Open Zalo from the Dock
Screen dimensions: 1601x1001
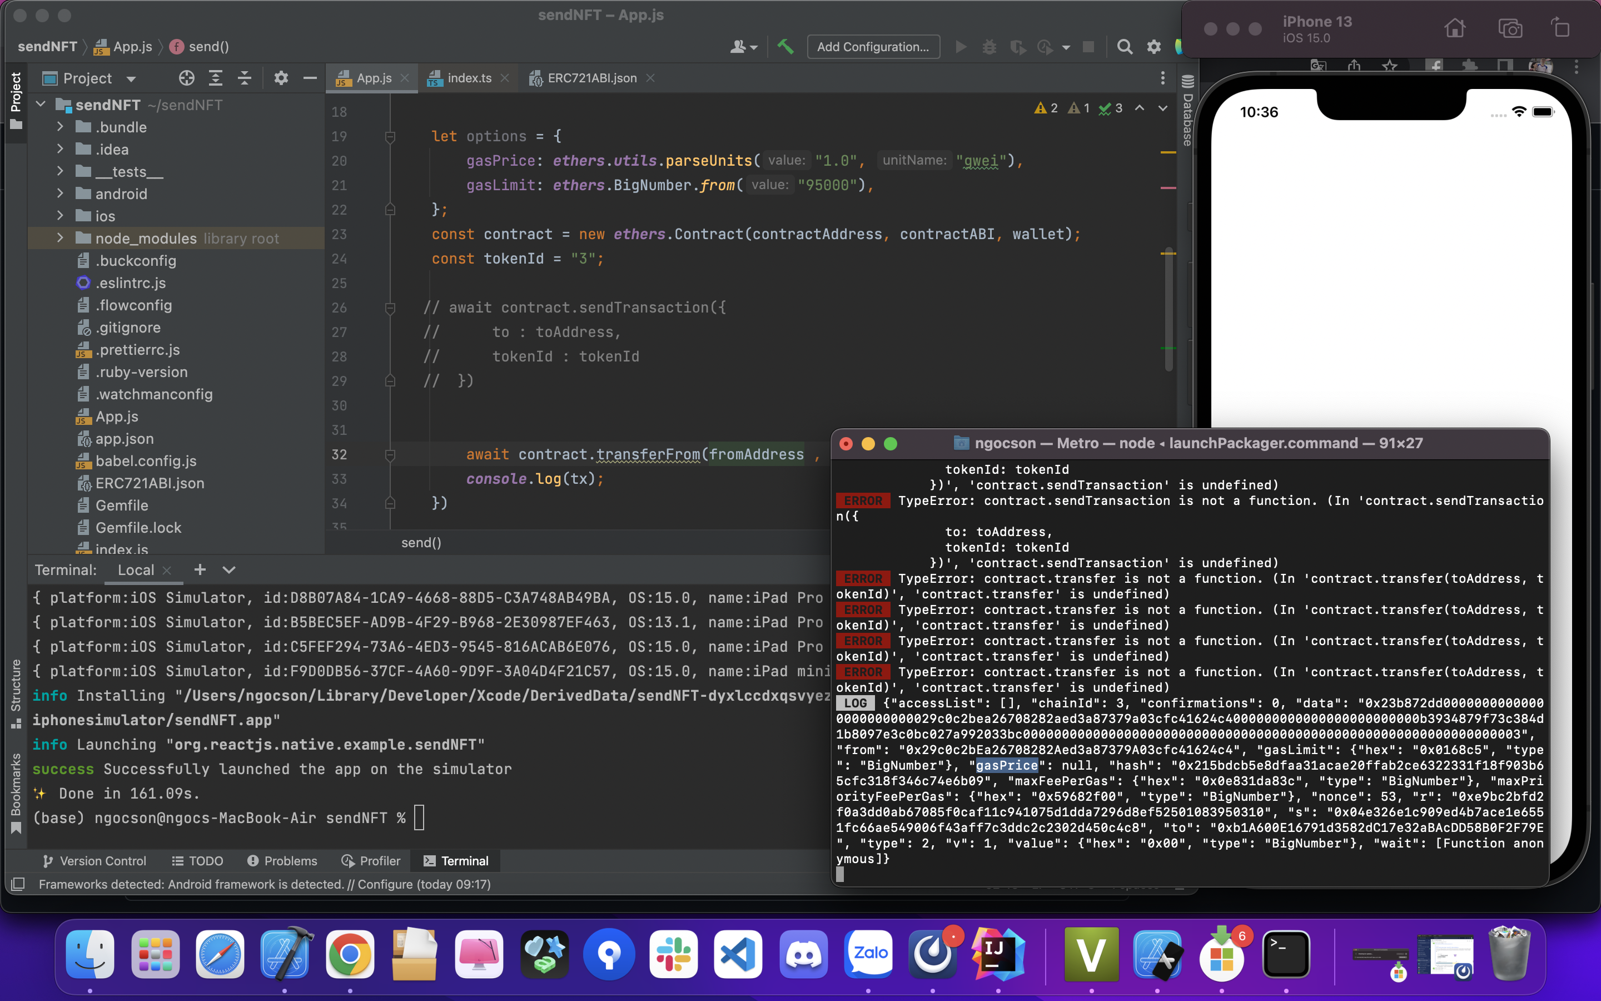coord(869,954)
